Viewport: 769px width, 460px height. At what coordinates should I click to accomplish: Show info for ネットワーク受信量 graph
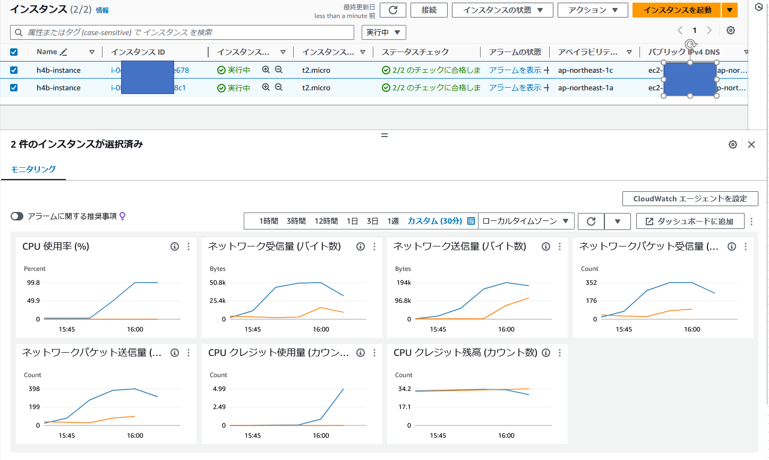pos(361,246)
